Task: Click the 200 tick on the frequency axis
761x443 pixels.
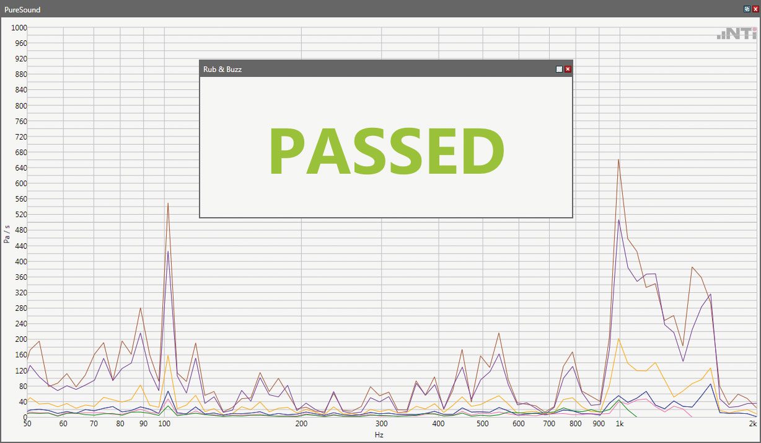Action: pyautogui.click(x=301, y=424)
